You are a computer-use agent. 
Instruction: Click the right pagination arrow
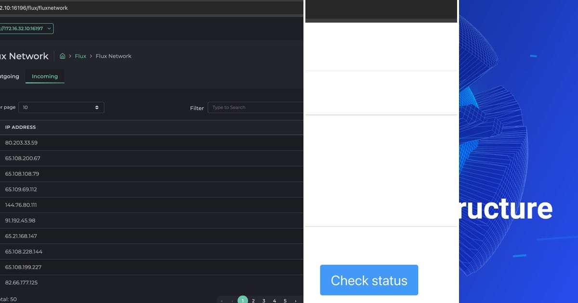pyautogui.click(x=295, y=300)
